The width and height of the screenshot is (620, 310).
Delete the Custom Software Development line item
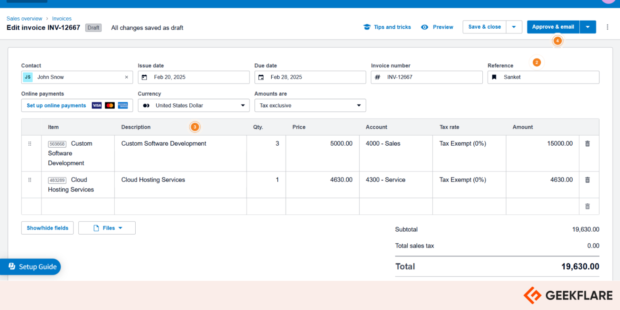point(587,143)
